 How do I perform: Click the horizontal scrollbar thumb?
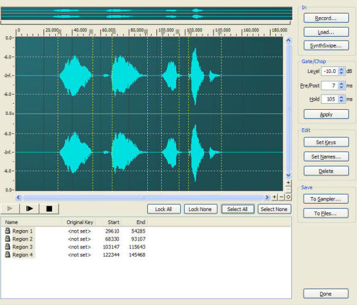(x=142, y=197)
